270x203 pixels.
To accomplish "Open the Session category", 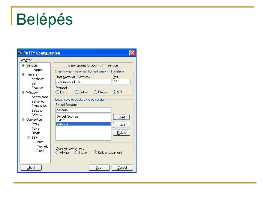I will 31,65.
